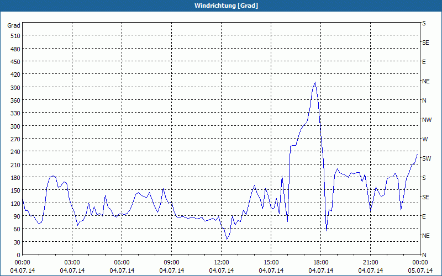442x276 pixels.
Task: Click the N compass label level with 360
Action: pyautogui.click(x=424, y=100)
